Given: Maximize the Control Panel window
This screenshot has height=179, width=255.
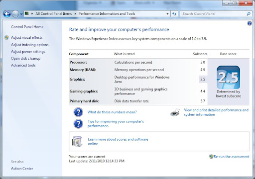Looking at the screenshot, I should [235, 3].
